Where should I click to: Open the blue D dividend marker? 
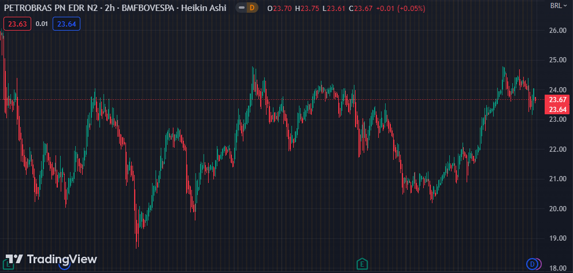(532, 264)
